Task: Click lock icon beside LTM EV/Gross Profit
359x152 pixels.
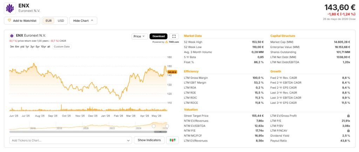Action: 348,116
